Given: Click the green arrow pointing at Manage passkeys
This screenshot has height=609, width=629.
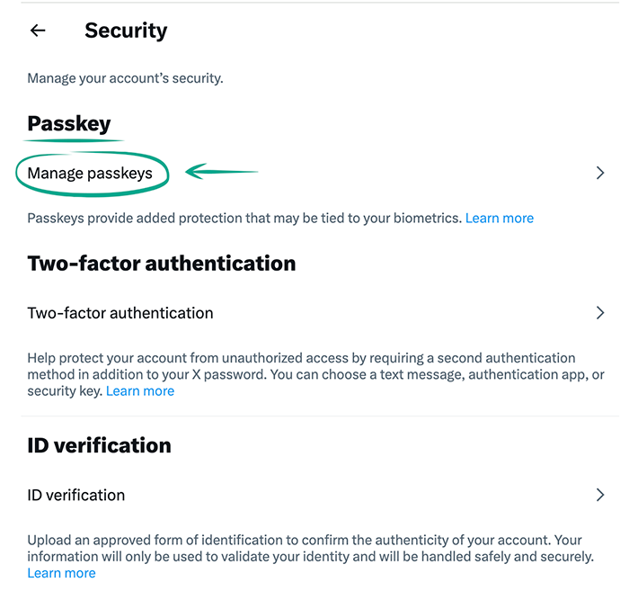Looking at the screenshot, I should tap(221, 171).
